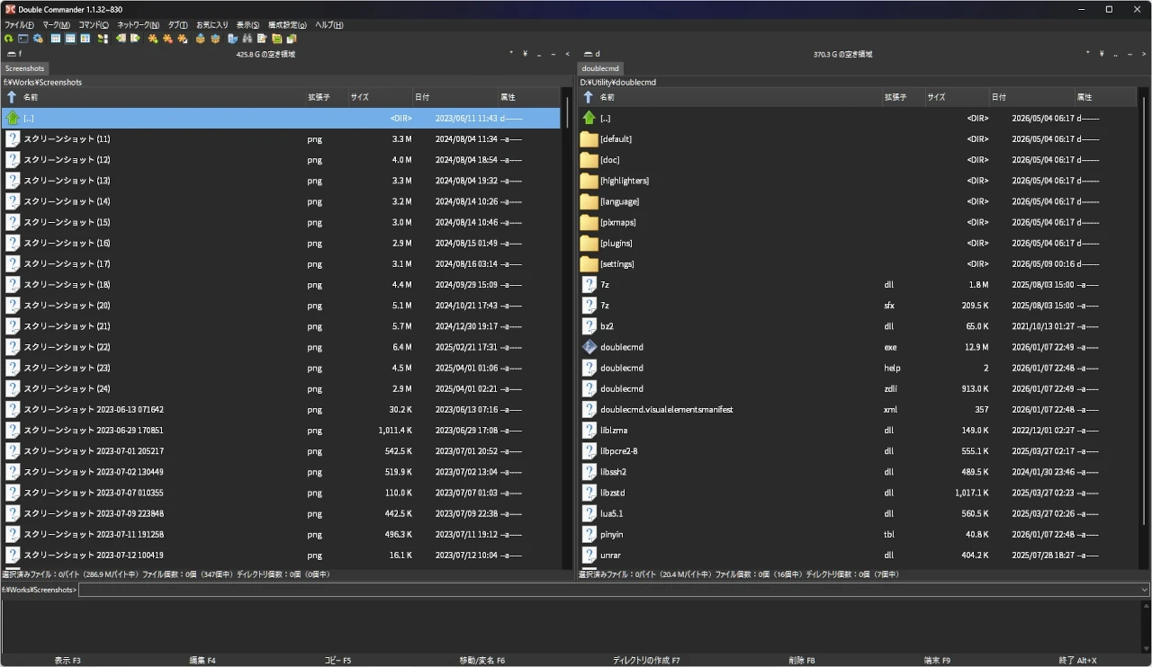Image resolution: width=1152 pixels, height=667 pixels.
Task: Click the yellow folder toolbar icon
Action: click(276, 39)
